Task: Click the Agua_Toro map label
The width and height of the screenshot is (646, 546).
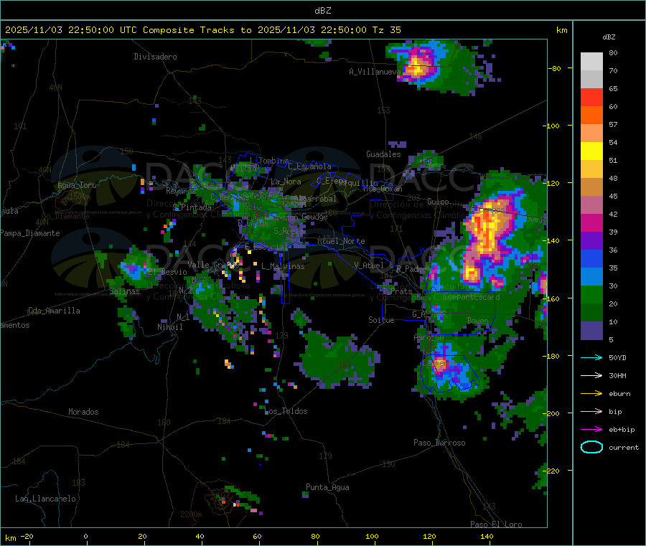Action: point(77,185)
